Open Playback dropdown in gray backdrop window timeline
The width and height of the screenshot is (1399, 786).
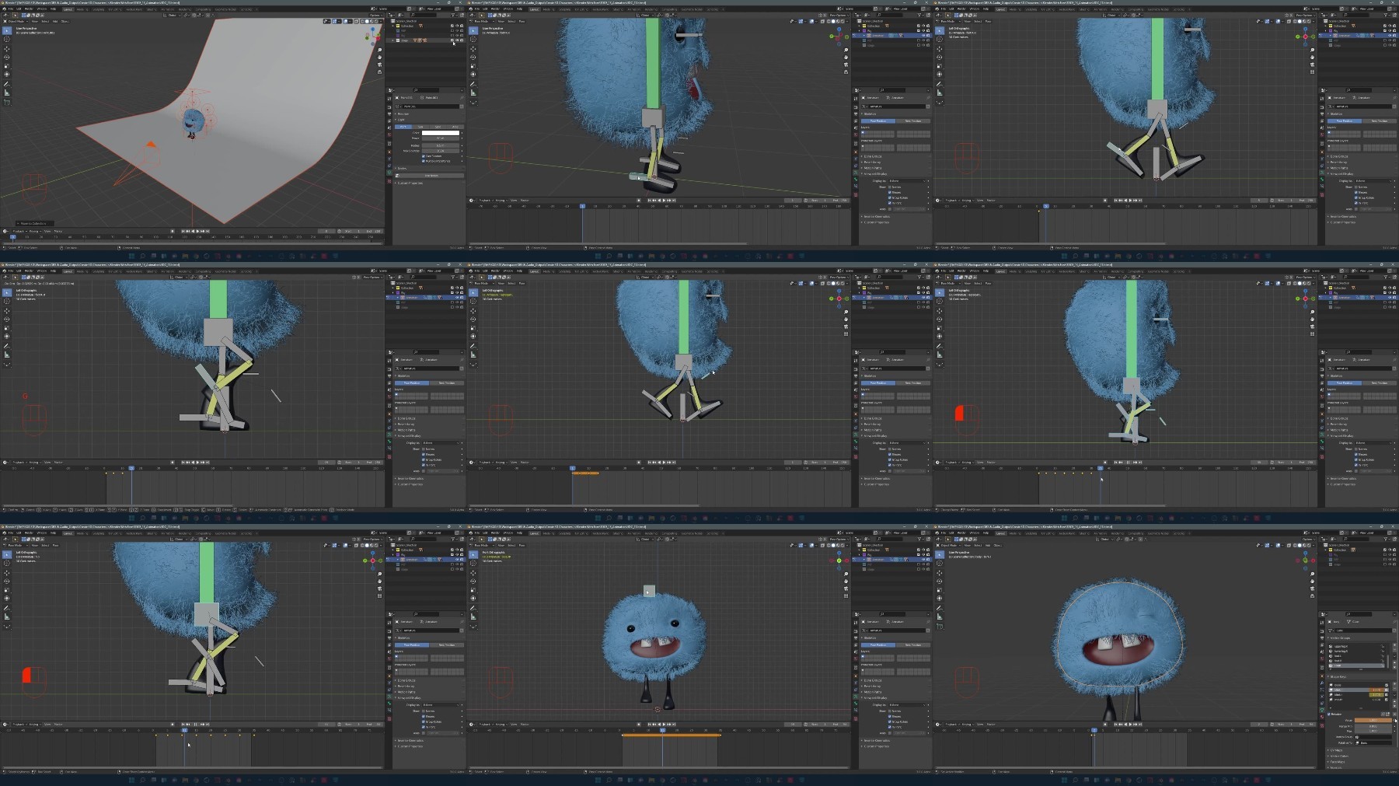tap(19, 231)
